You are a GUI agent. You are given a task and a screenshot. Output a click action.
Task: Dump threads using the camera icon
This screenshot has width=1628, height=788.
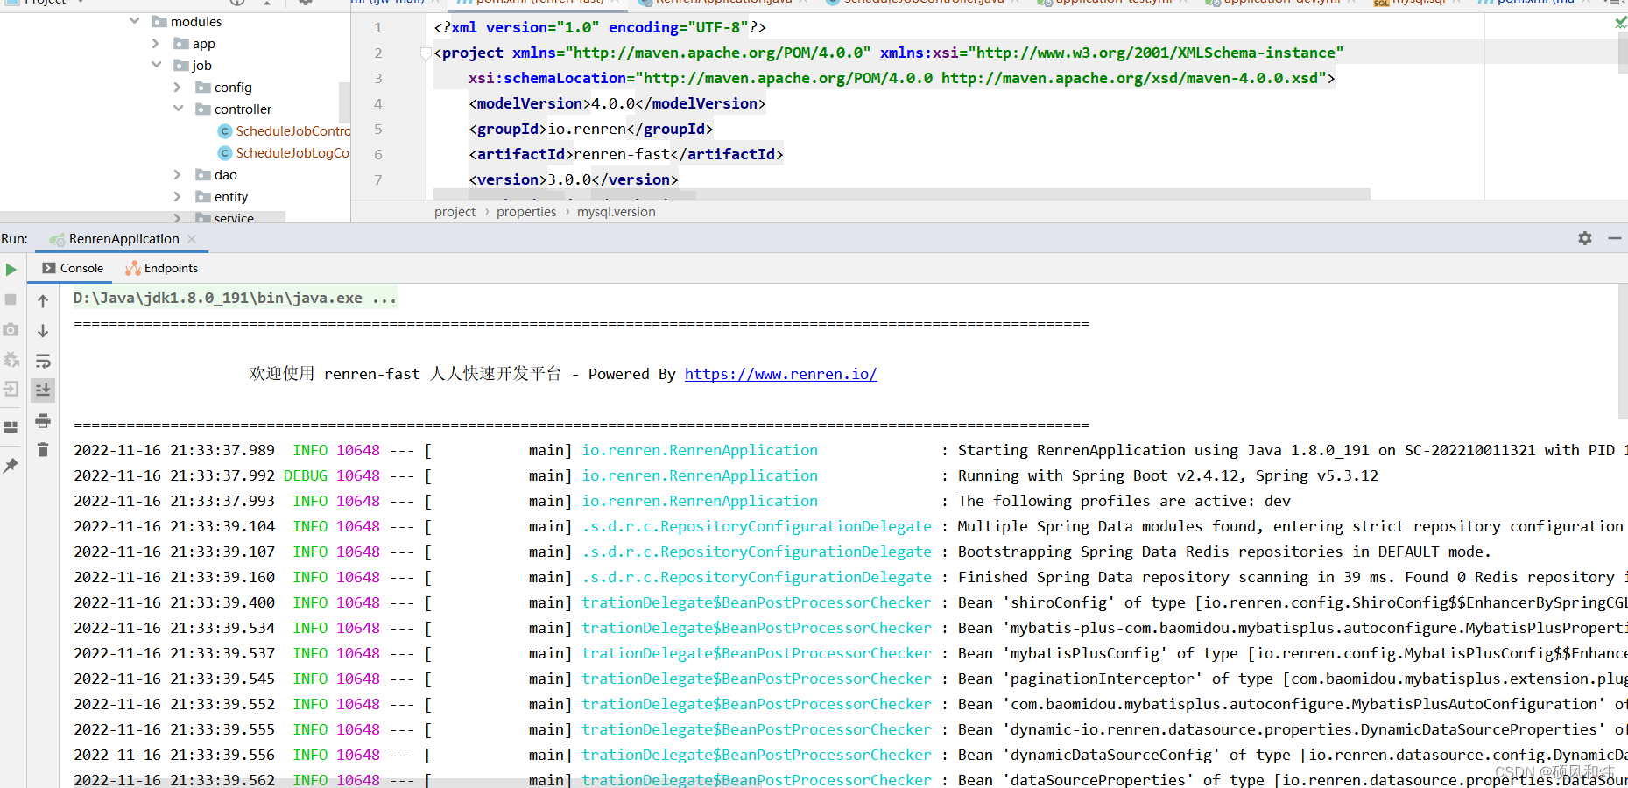click(x=11, y=329)
